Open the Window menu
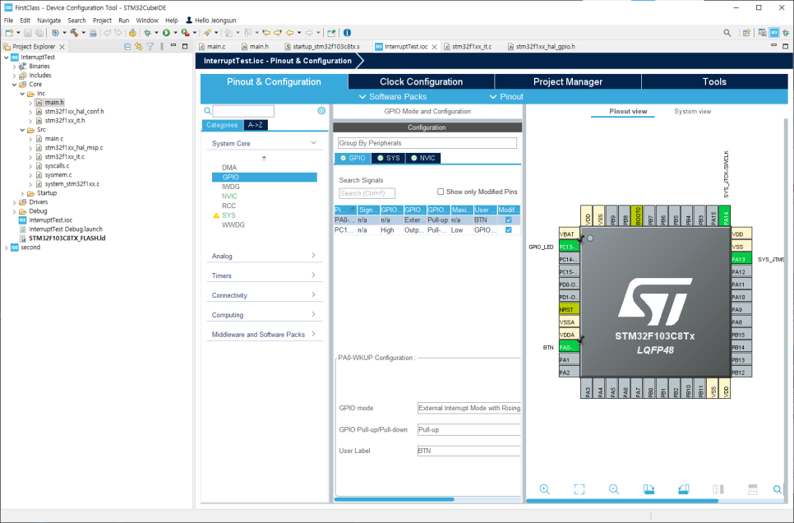Viewport: 794px width, 523px height. [147, 21]
